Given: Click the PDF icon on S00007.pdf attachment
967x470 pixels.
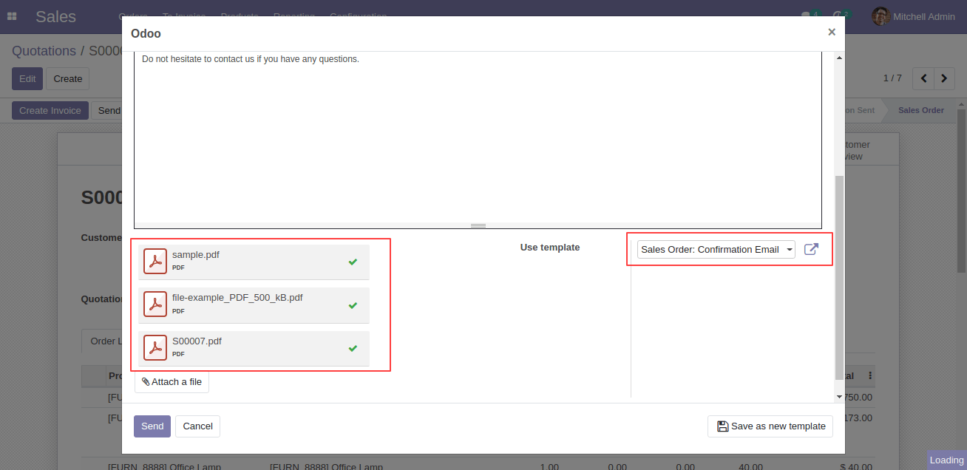Looking at the screenshot, I should tap(155, 347).
